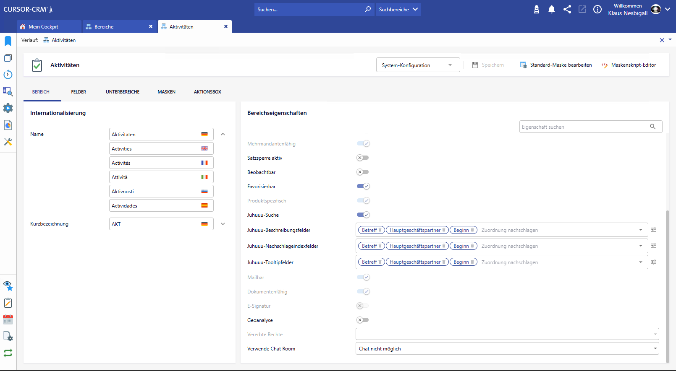The image size is (676, 371).
Task: Click the notification bell icon
Action: (x=552, y=9)
